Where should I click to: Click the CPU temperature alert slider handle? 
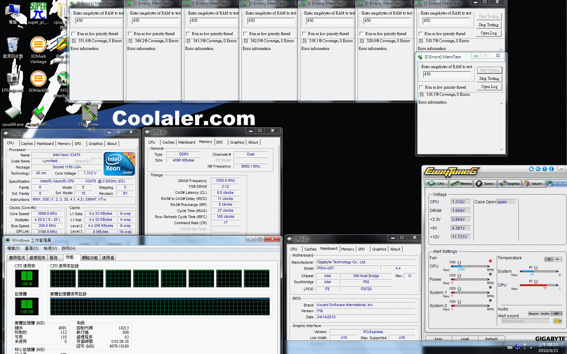tap(536, 282)
